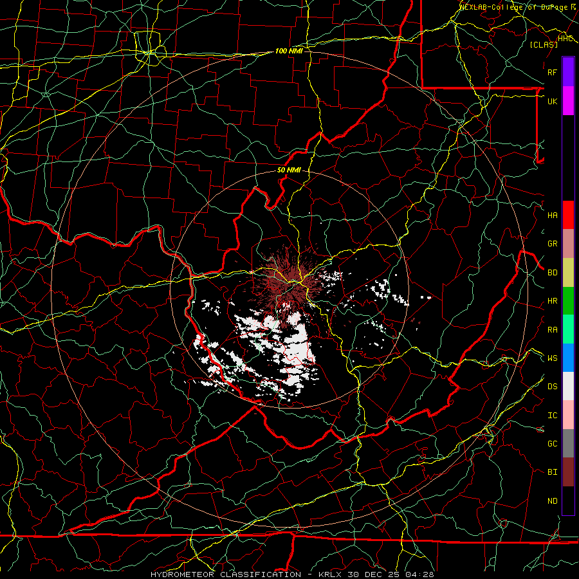Click the "RF" legend label
The width and height of the screenshot is (579, 579).
point(553,72)
